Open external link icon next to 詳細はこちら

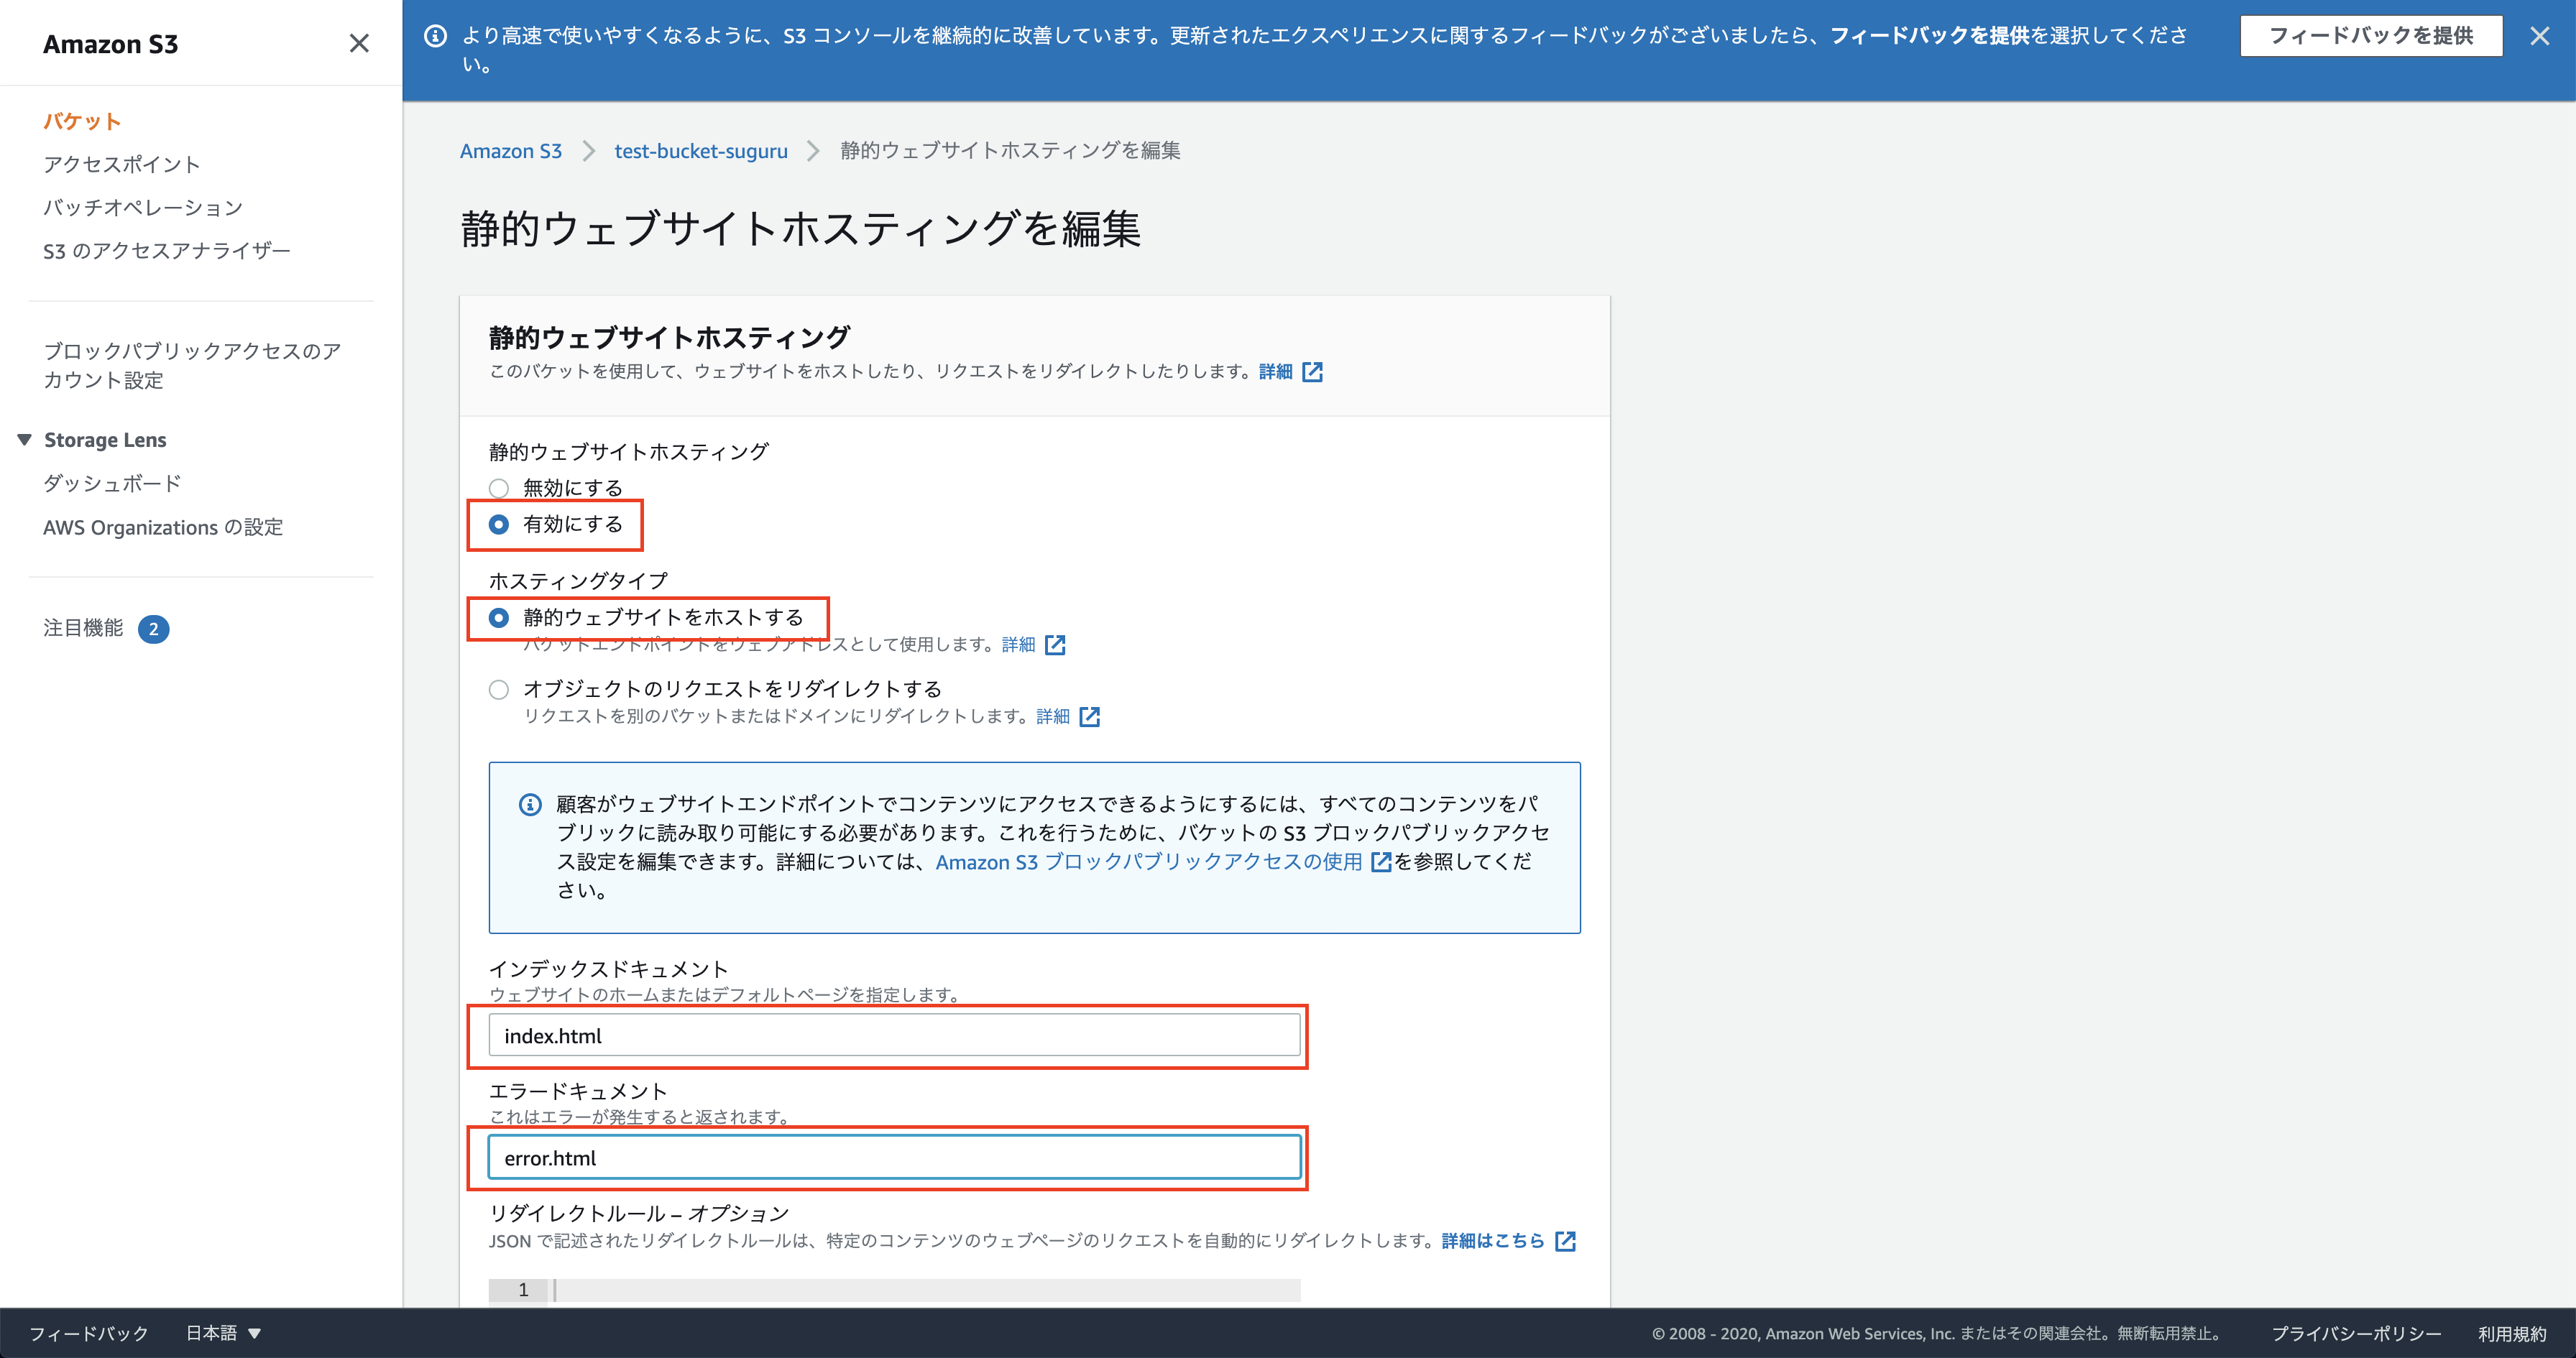click(x=1565, y=1241)
